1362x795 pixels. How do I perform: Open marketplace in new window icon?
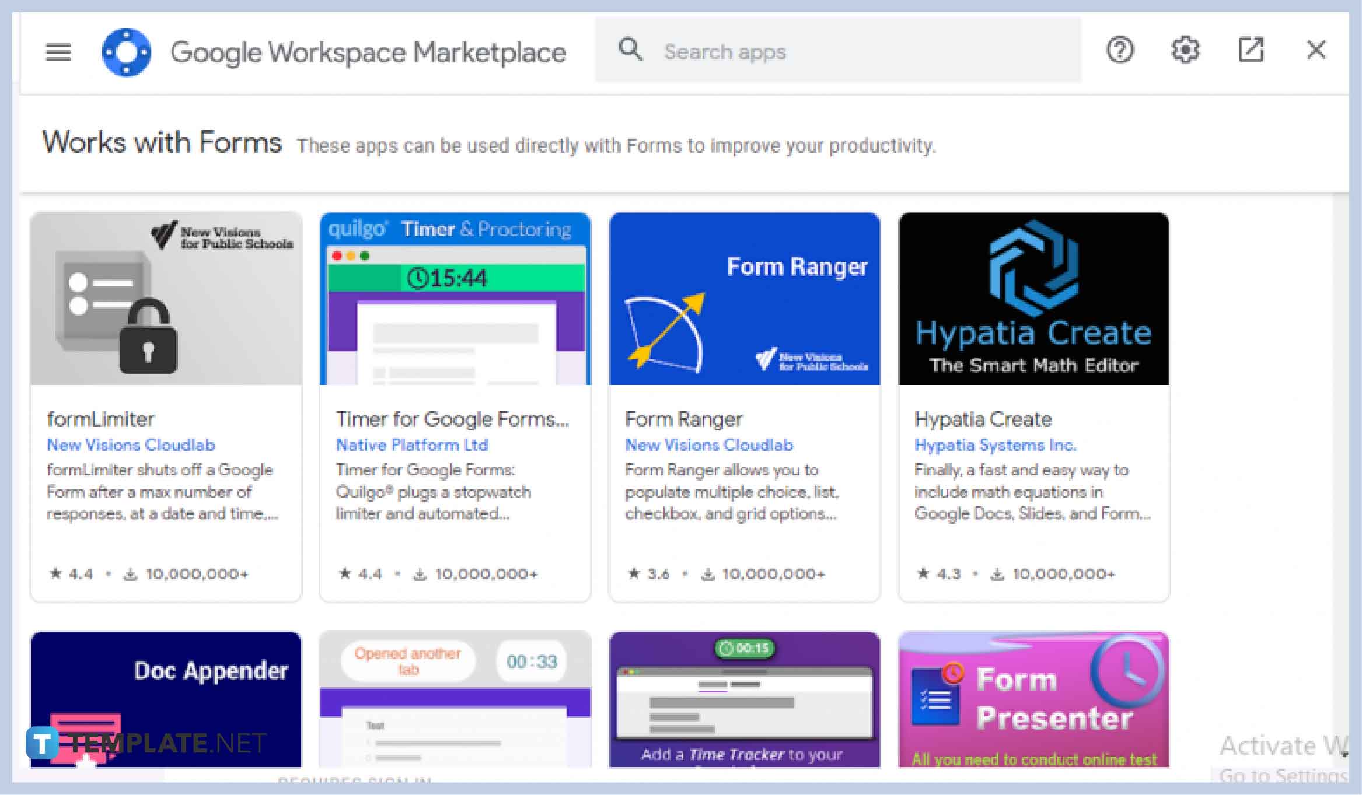[x=1251, y=50]
